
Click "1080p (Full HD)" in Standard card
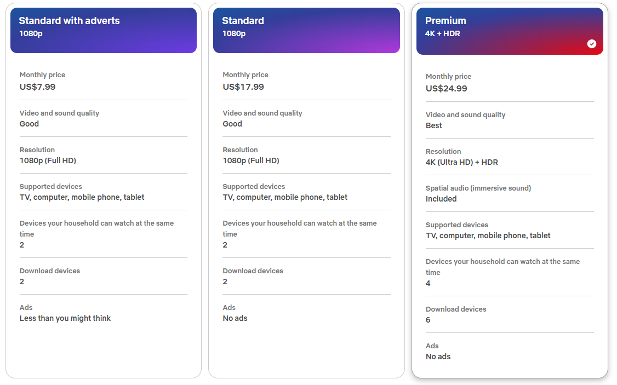pyautogui.click(x=251, y=160)
